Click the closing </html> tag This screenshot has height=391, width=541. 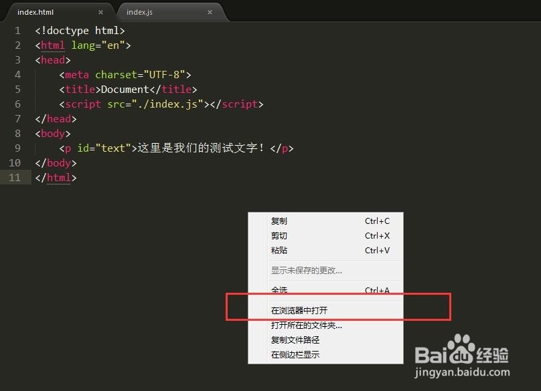point(56,178)
